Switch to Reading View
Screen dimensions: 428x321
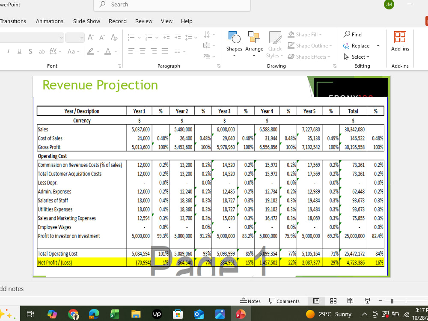click(350, 301)
